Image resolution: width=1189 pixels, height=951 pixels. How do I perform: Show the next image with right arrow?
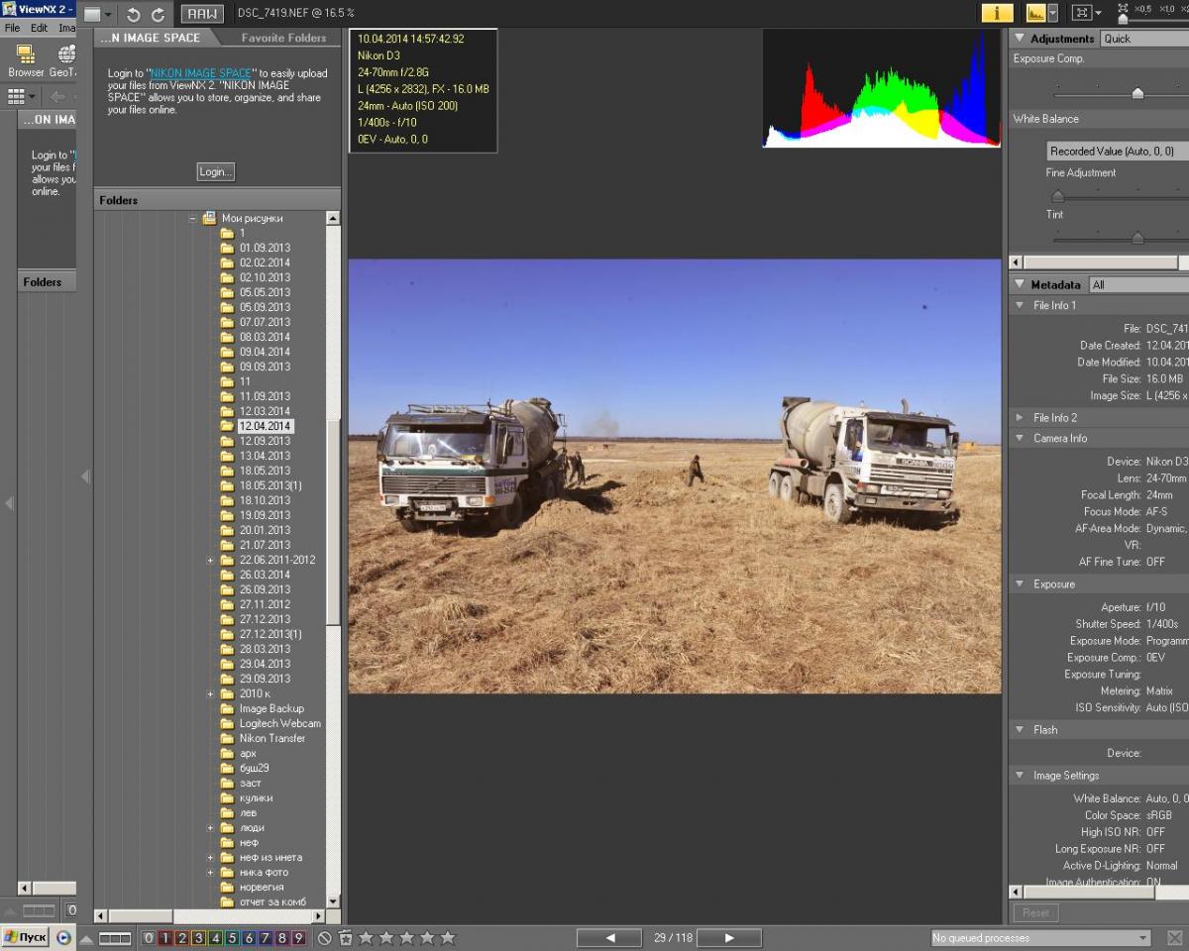(x=729, y=937)
